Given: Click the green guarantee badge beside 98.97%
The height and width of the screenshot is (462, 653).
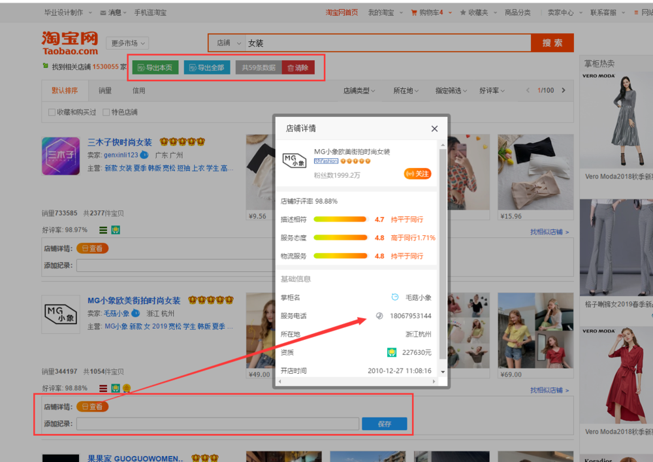Looking at the screenshot, I should tap(116, 230).
